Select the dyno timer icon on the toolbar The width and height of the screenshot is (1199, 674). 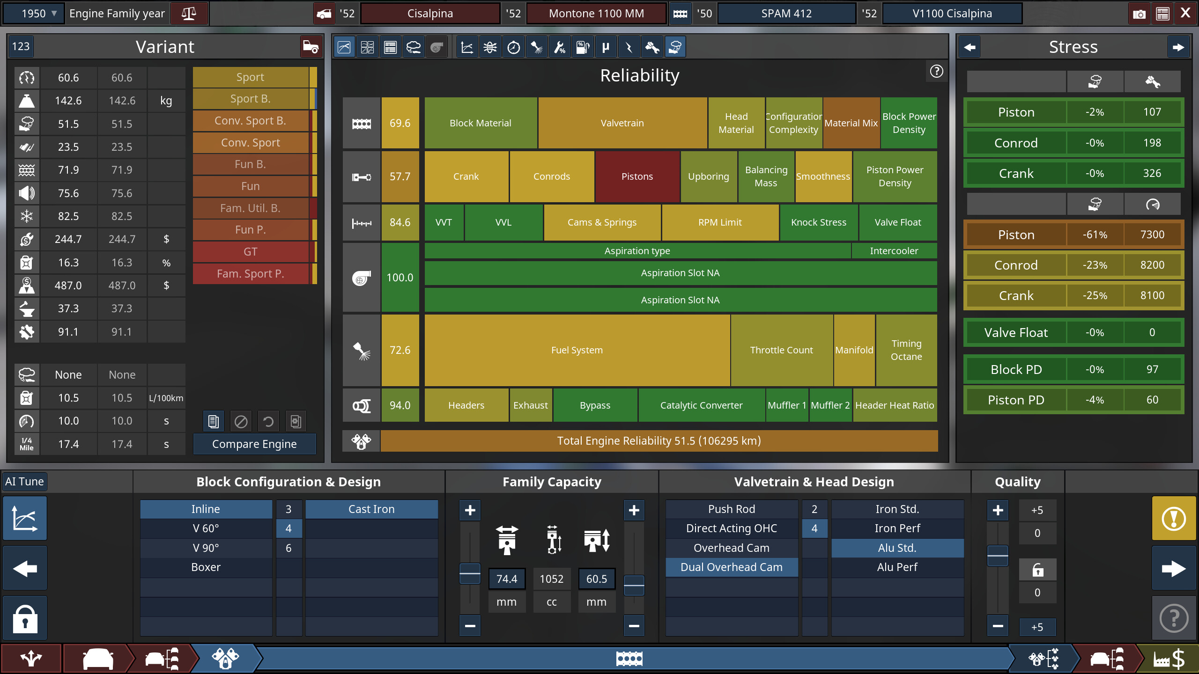[x=514, y=47]
